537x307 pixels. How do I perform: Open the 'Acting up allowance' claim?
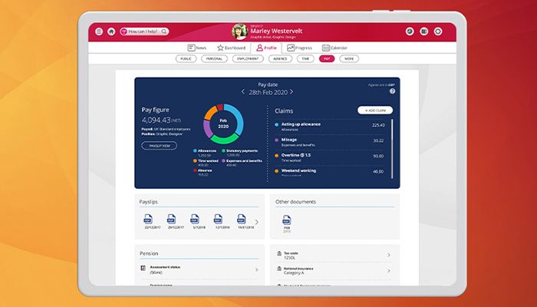click(331, 127)
